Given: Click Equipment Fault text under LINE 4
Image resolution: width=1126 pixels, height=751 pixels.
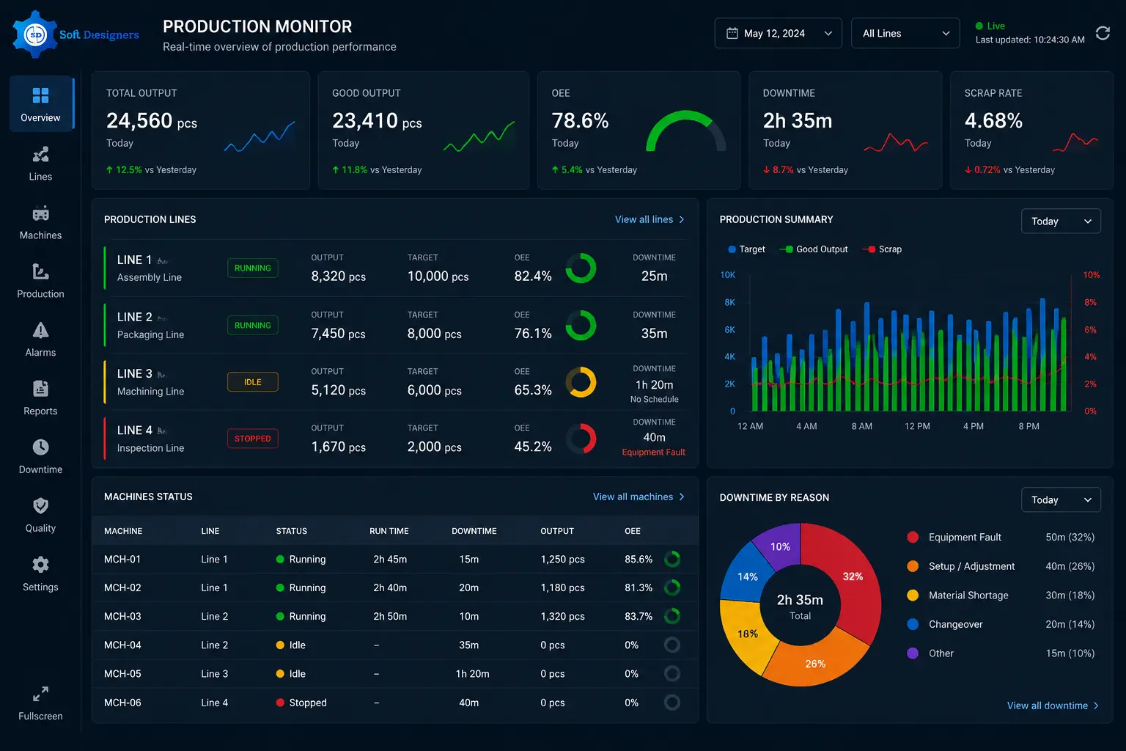Looking at the screenshot, I should (x=654, y=453).
